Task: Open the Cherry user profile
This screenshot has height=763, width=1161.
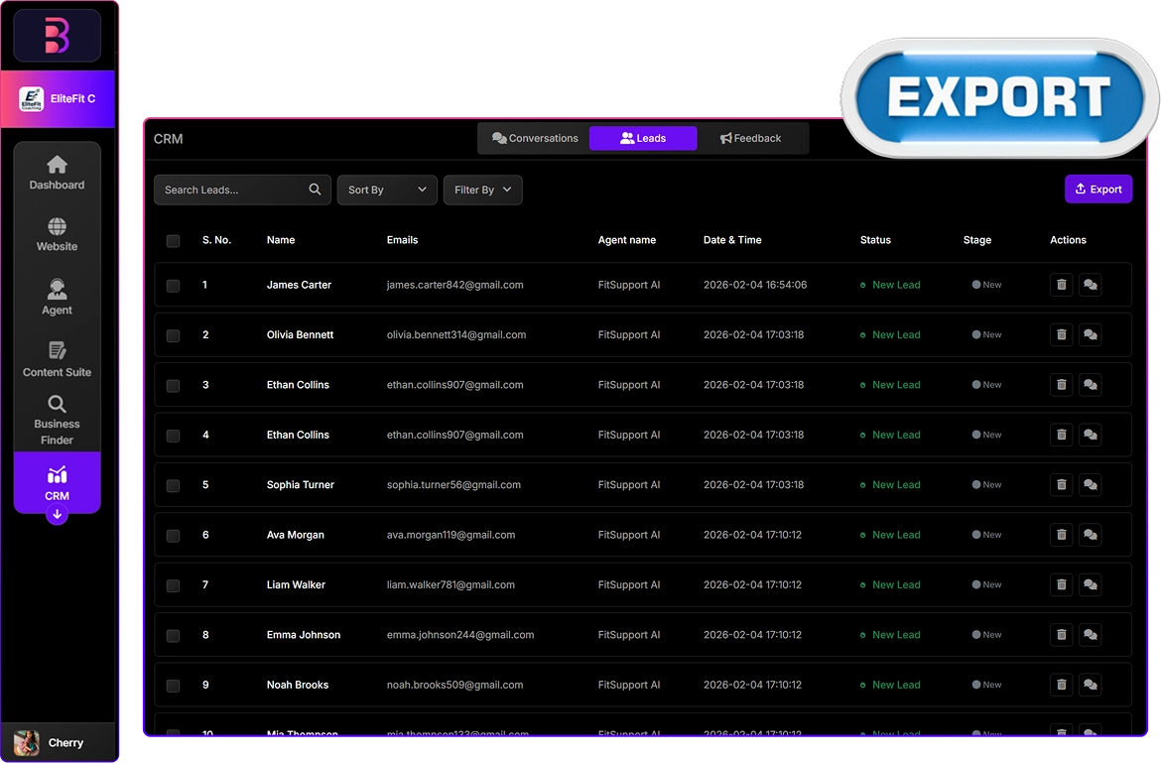Action: tap(58, 742)
